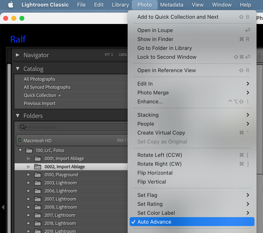Expand the Navigator panel

click(18, 55)
